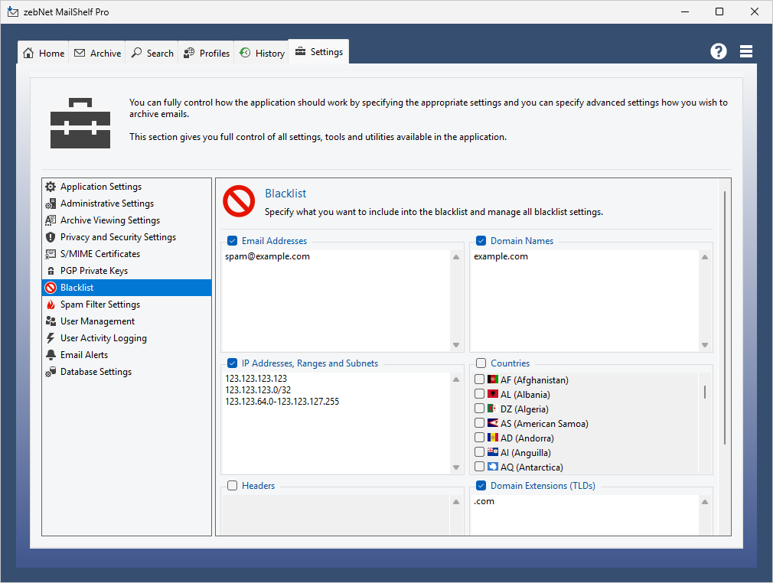Click the Email Alerts bell icon
Screen dimensions: 773x583
click(x=51, y=355)
